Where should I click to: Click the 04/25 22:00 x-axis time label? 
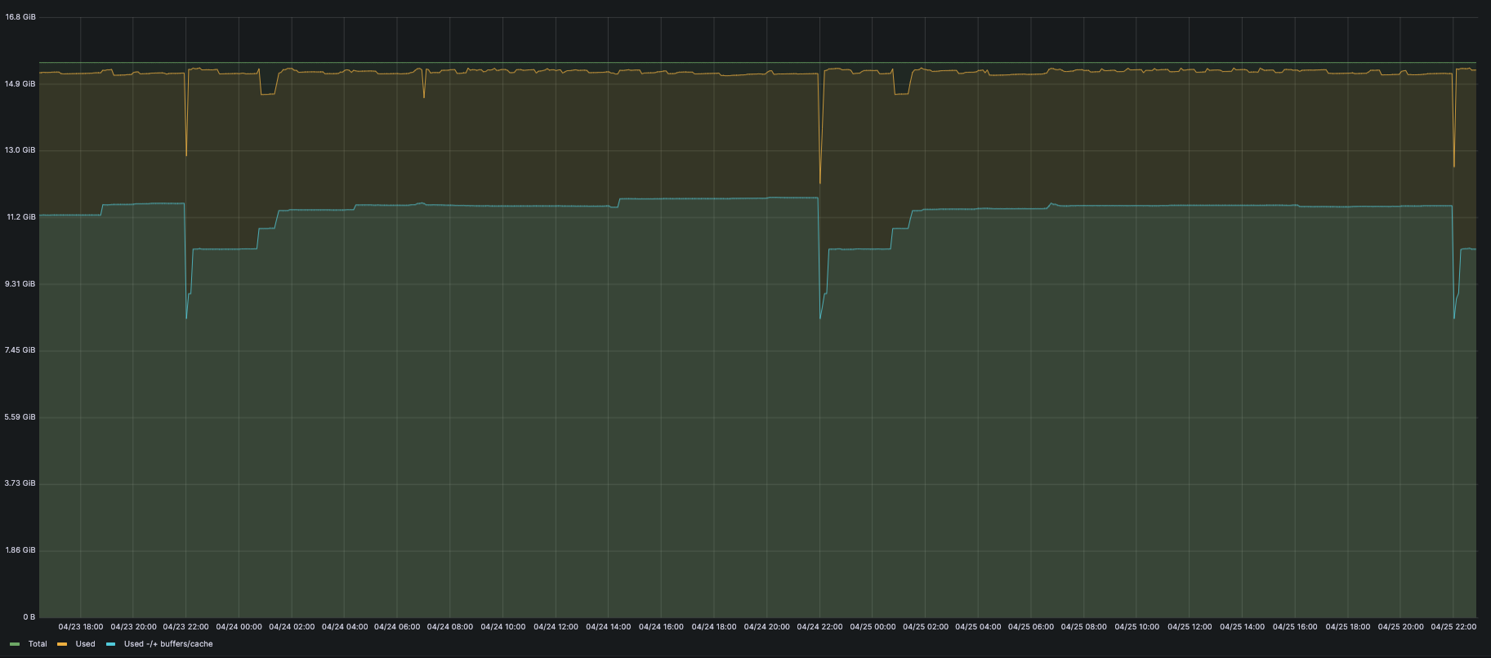tap(1453, 627)
